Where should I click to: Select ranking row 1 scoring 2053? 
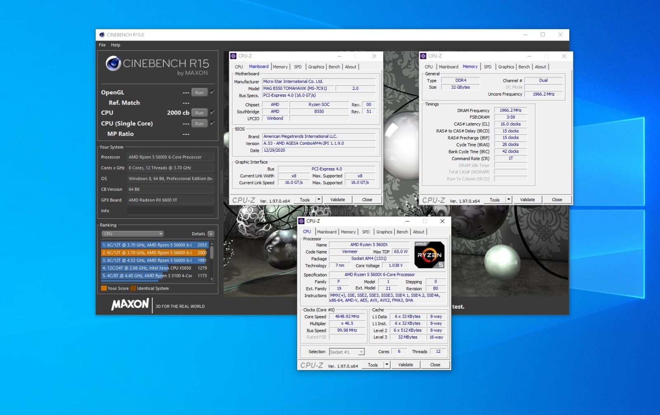point(155,245)
